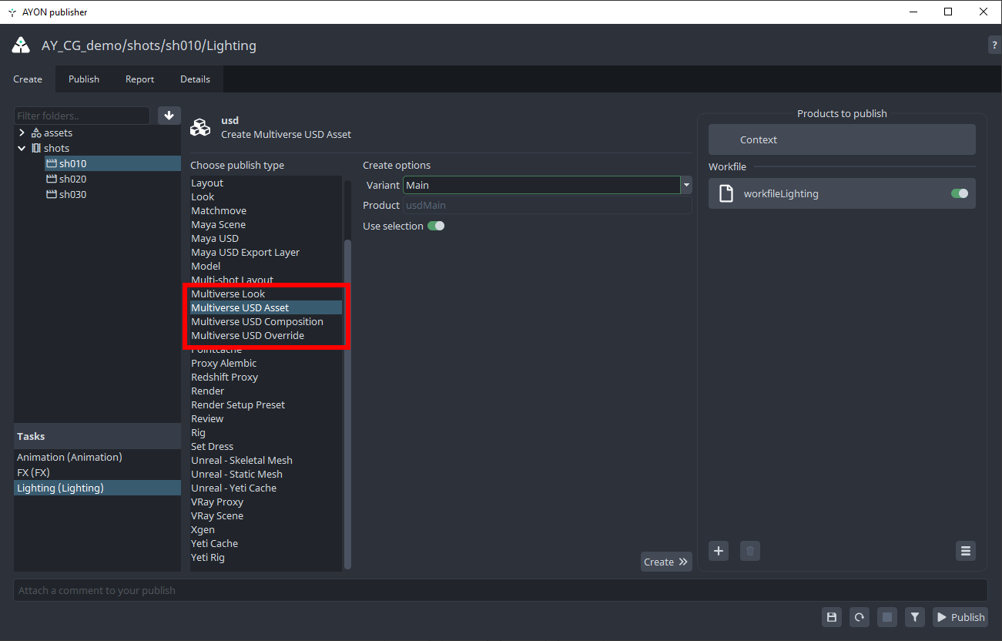Click the Publish button at bottom
1002x641 pixels.
(960, 617)
